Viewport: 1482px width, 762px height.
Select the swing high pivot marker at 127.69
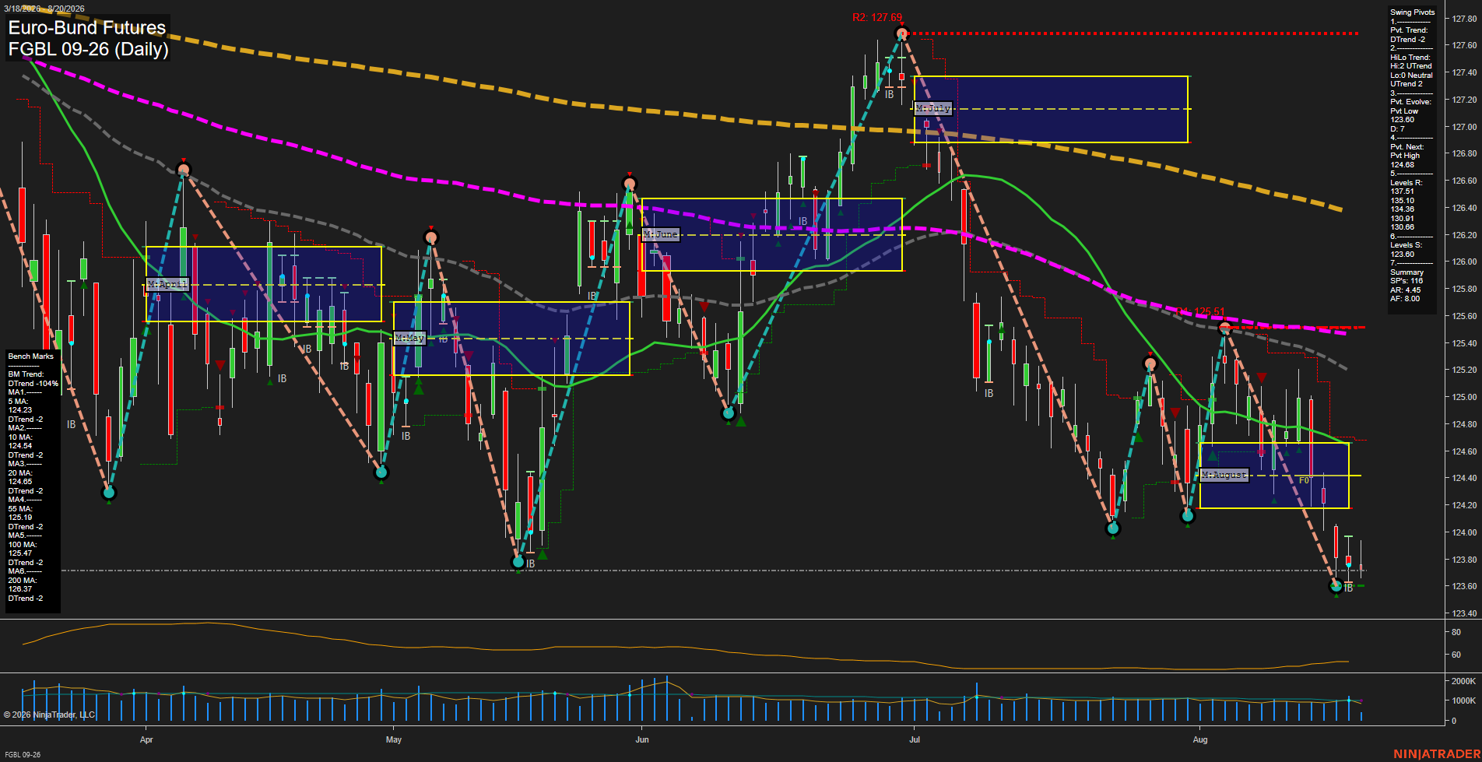[902, 33]
